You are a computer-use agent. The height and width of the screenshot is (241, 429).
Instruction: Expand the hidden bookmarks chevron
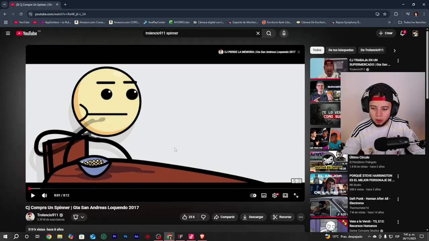[389, 22]
